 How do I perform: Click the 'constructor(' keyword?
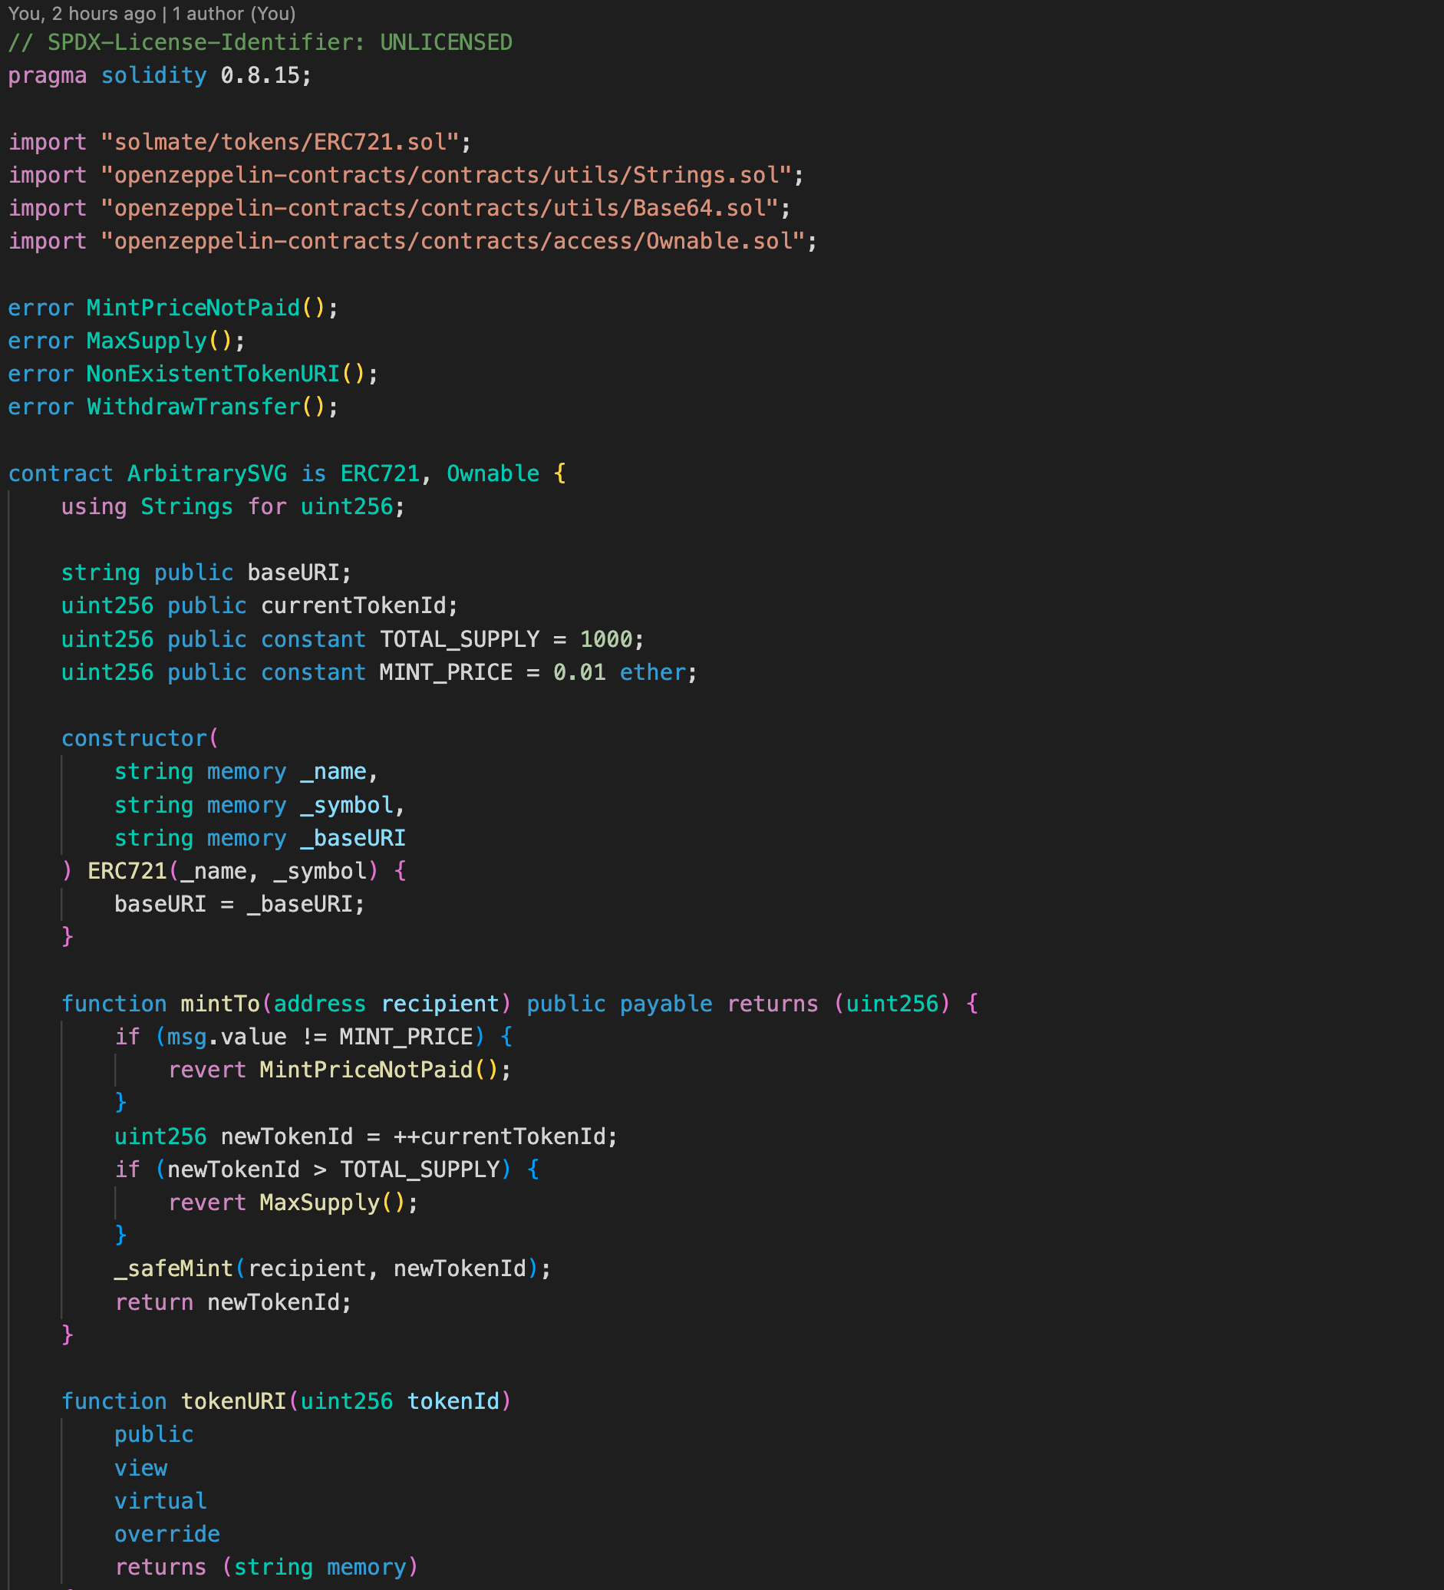click(140, 738)
